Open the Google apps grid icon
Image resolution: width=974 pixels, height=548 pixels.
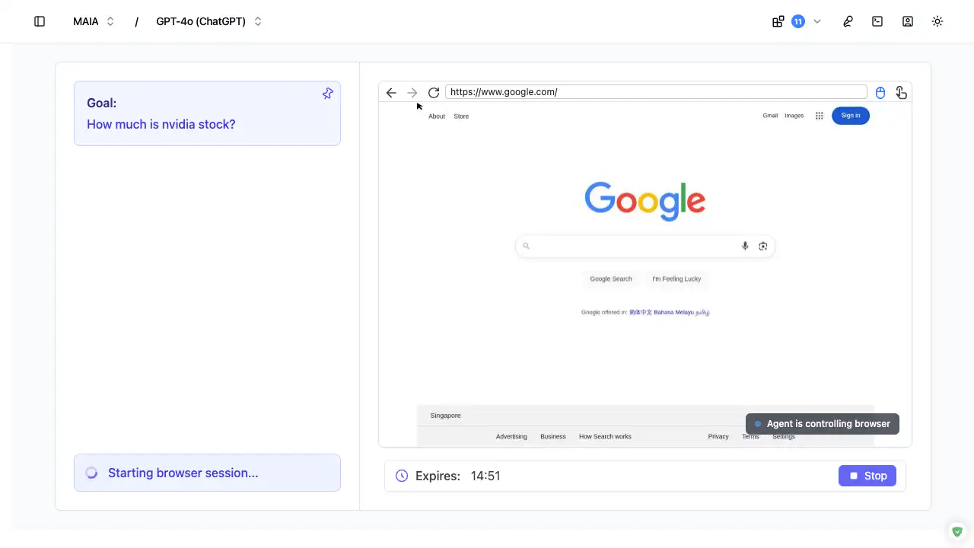[x=820, y=116]
